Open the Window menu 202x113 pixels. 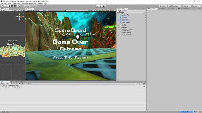(40, 3)
